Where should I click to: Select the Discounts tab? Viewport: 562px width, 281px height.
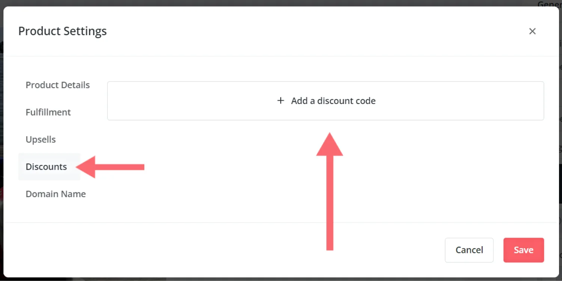(46, 167)
